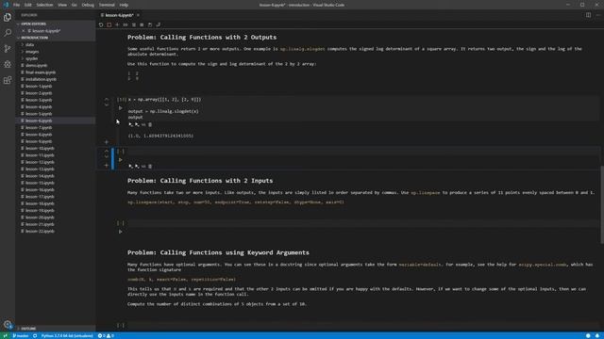Open the Terminal menu

coord(107,5)
